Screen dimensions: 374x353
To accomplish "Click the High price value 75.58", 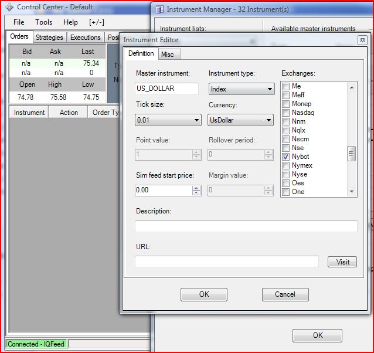I will tap(59, 97).
